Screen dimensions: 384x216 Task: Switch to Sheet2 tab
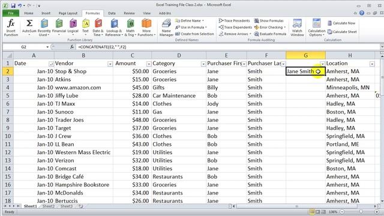[49, 206]
